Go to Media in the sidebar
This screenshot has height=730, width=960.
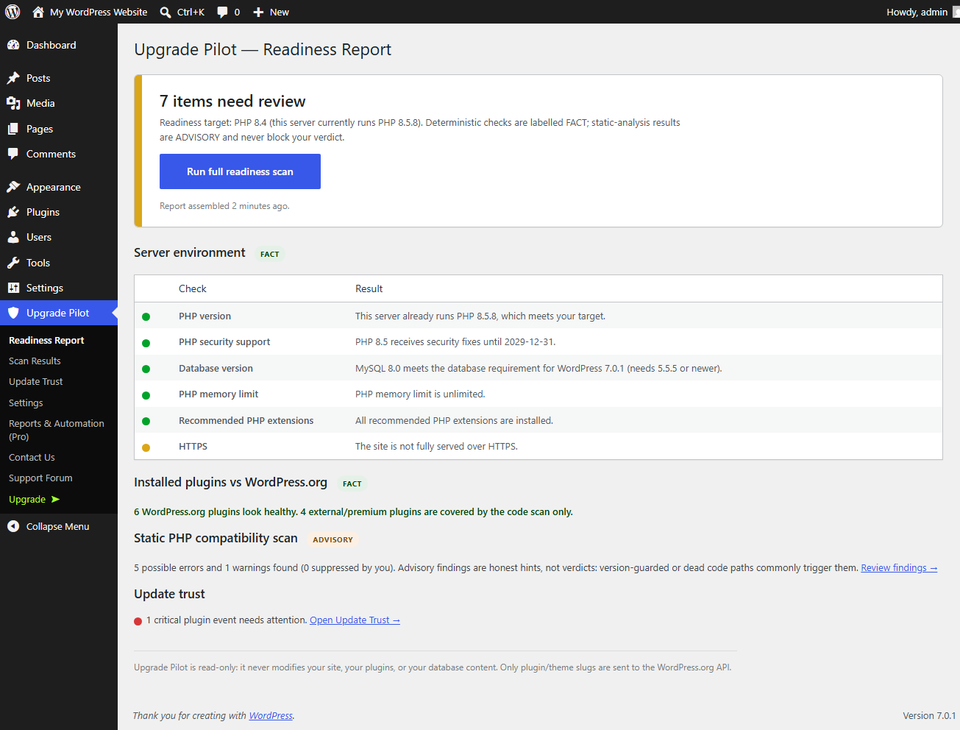point(59,103)
